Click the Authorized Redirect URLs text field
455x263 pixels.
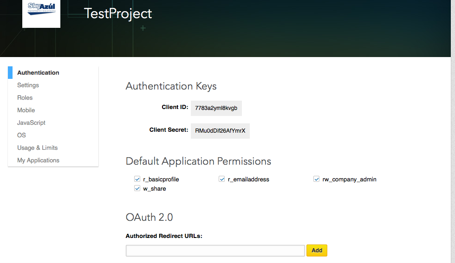(215, 250)
